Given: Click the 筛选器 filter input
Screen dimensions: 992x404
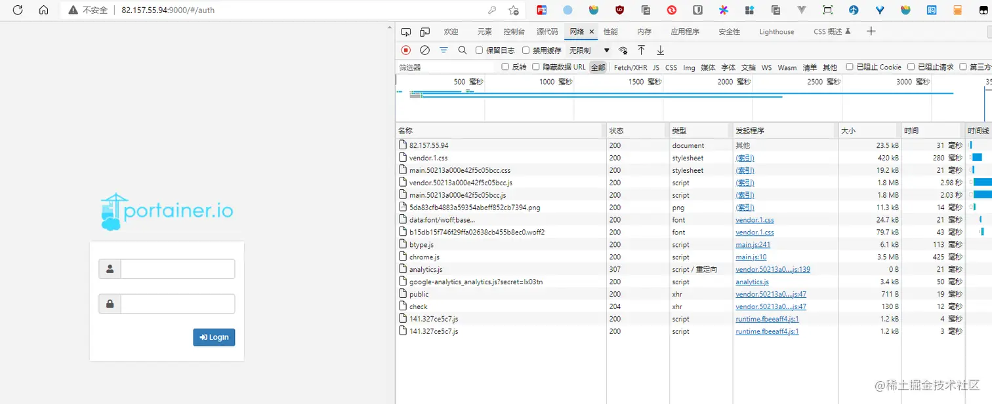Looking at the screenshot, I should point(446,67).
